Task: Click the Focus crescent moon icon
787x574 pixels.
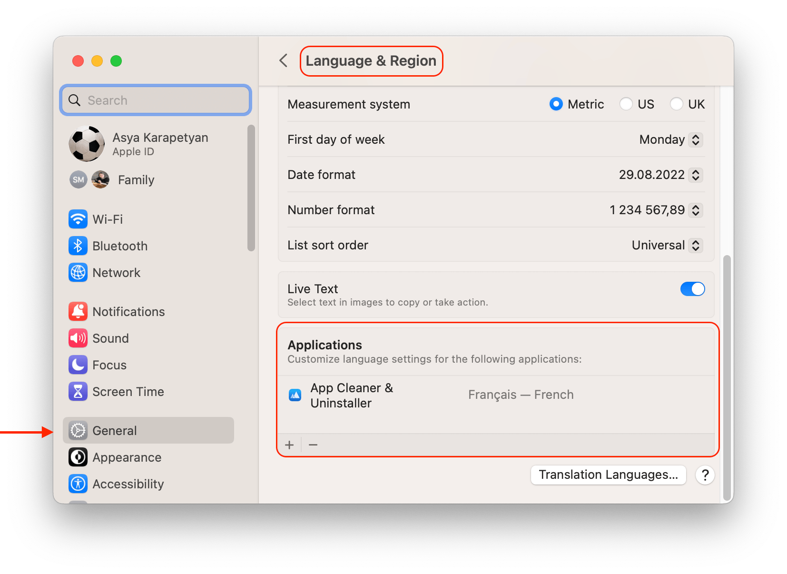Action: (78, 365)
